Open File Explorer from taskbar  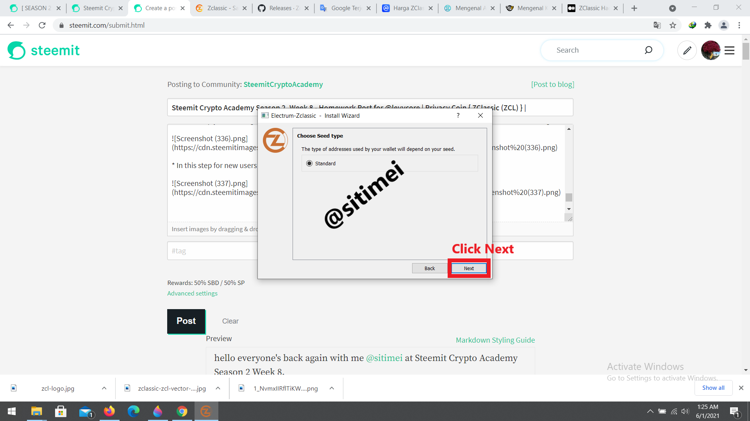36,411
